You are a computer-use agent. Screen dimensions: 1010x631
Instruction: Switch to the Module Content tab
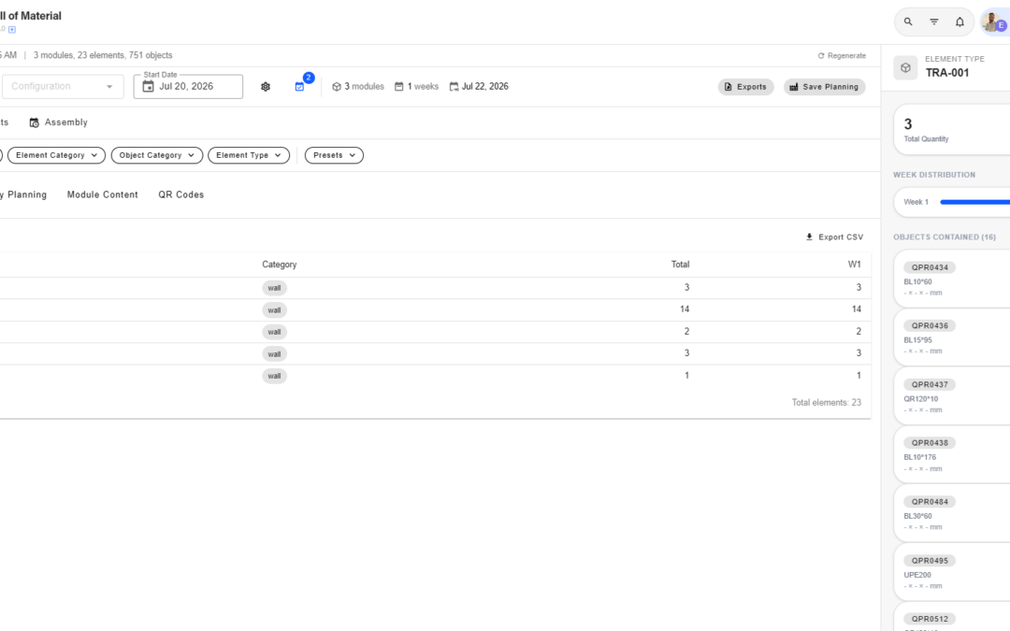click(103, 194)
